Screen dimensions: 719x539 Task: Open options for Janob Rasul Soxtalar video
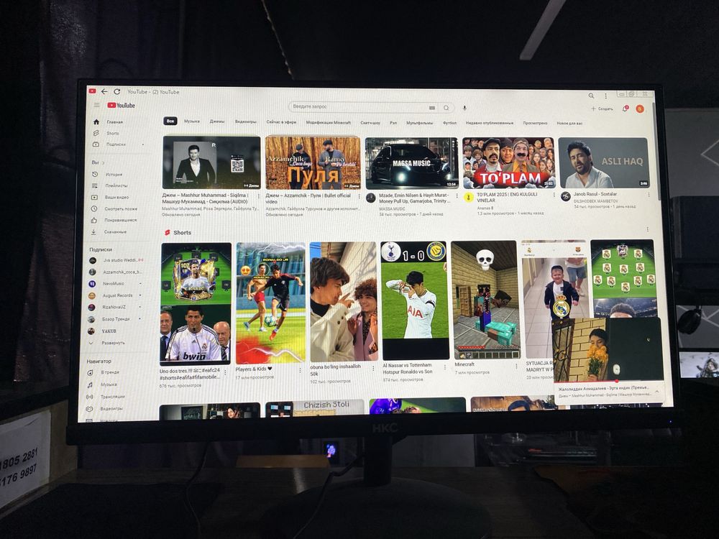tap(649, 195)
